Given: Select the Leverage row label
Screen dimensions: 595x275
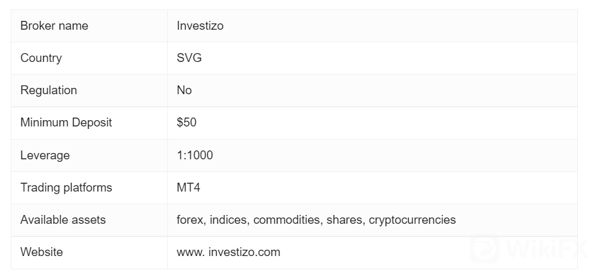Looking at the screenshot, I should (x=44, y=155).
